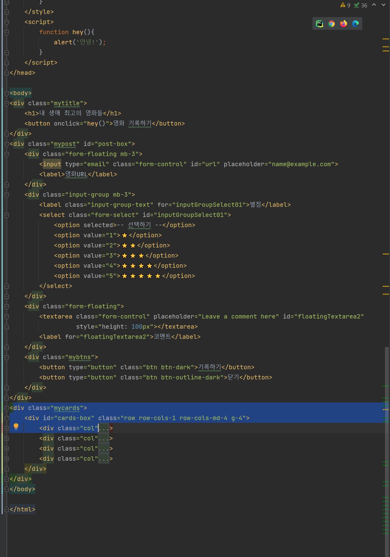
Task: Collapse the select form-select fold marker
Action: click(x=7, y=215)
